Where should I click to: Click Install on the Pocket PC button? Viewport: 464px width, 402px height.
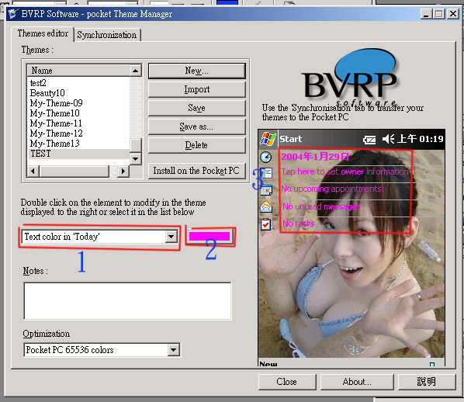pos(197,171)
